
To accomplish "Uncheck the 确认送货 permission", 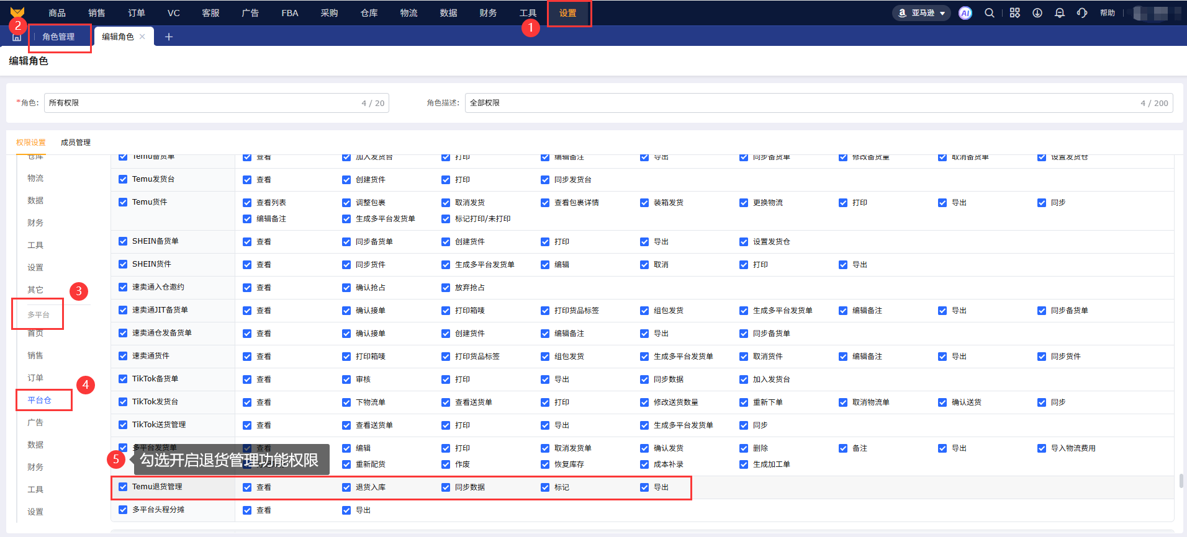I will 942,402.
